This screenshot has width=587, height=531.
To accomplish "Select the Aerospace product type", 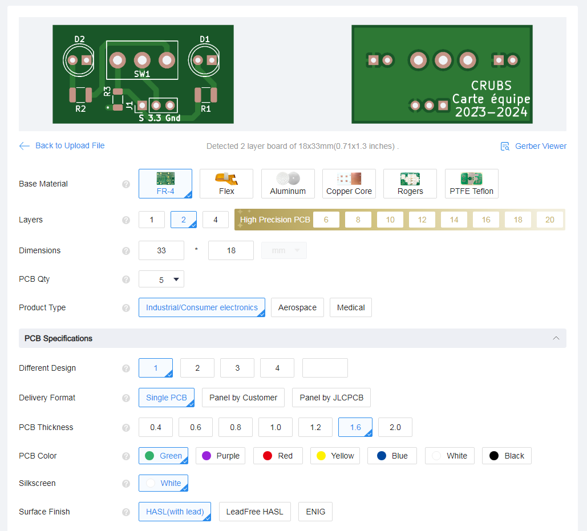I will (297, 307).
